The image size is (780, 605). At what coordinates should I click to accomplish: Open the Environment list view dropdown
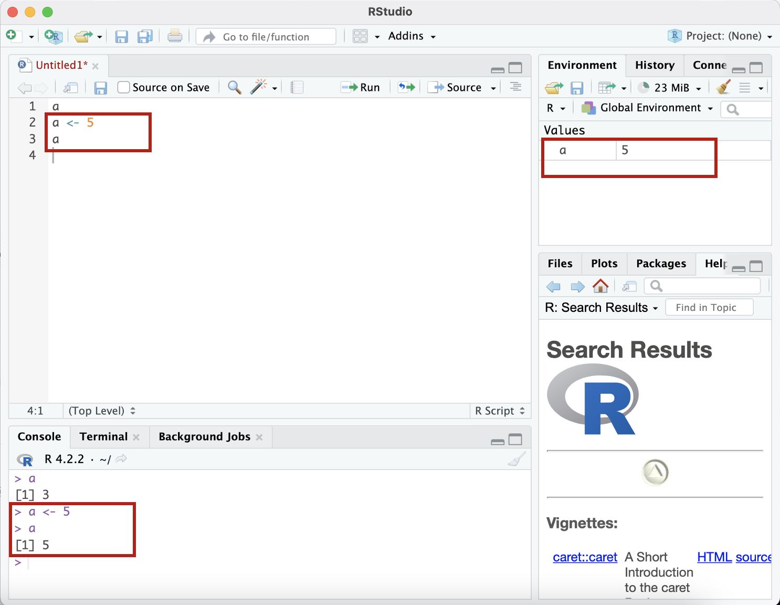(751, 88)
